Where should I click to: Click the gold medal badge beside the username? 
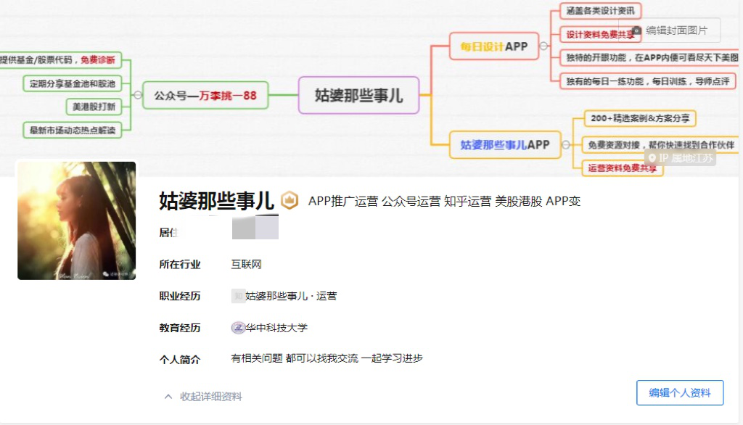291,199
